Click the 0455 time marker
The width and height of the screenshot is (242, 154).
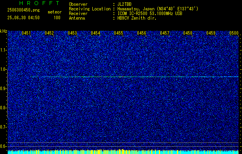click(118, 33)
